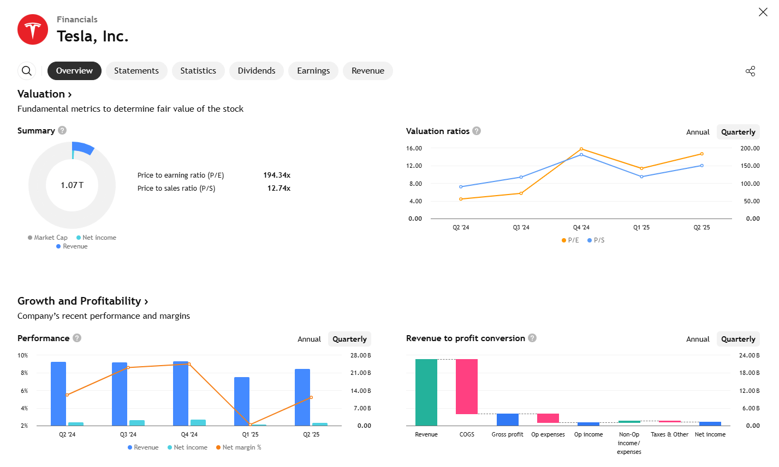The image size is (779, 467).
Task: Click the Q3 '24 label in Valuation ratios
Action: point(521,227)
